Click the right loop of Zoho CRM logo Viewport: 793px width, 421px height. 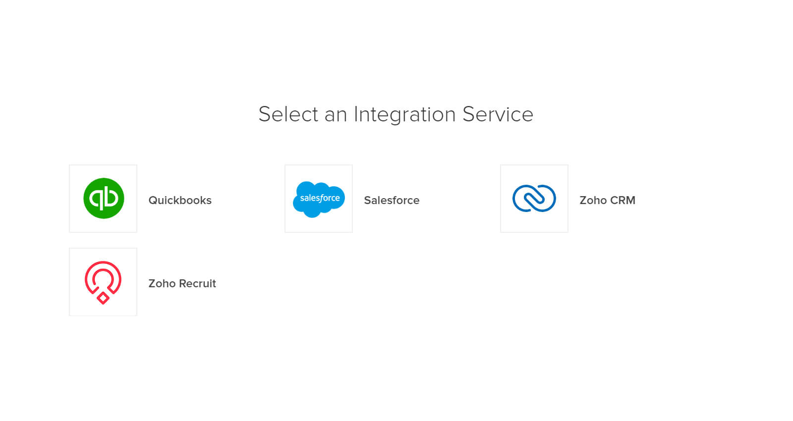pyautogui.click(x=545, y=198)
